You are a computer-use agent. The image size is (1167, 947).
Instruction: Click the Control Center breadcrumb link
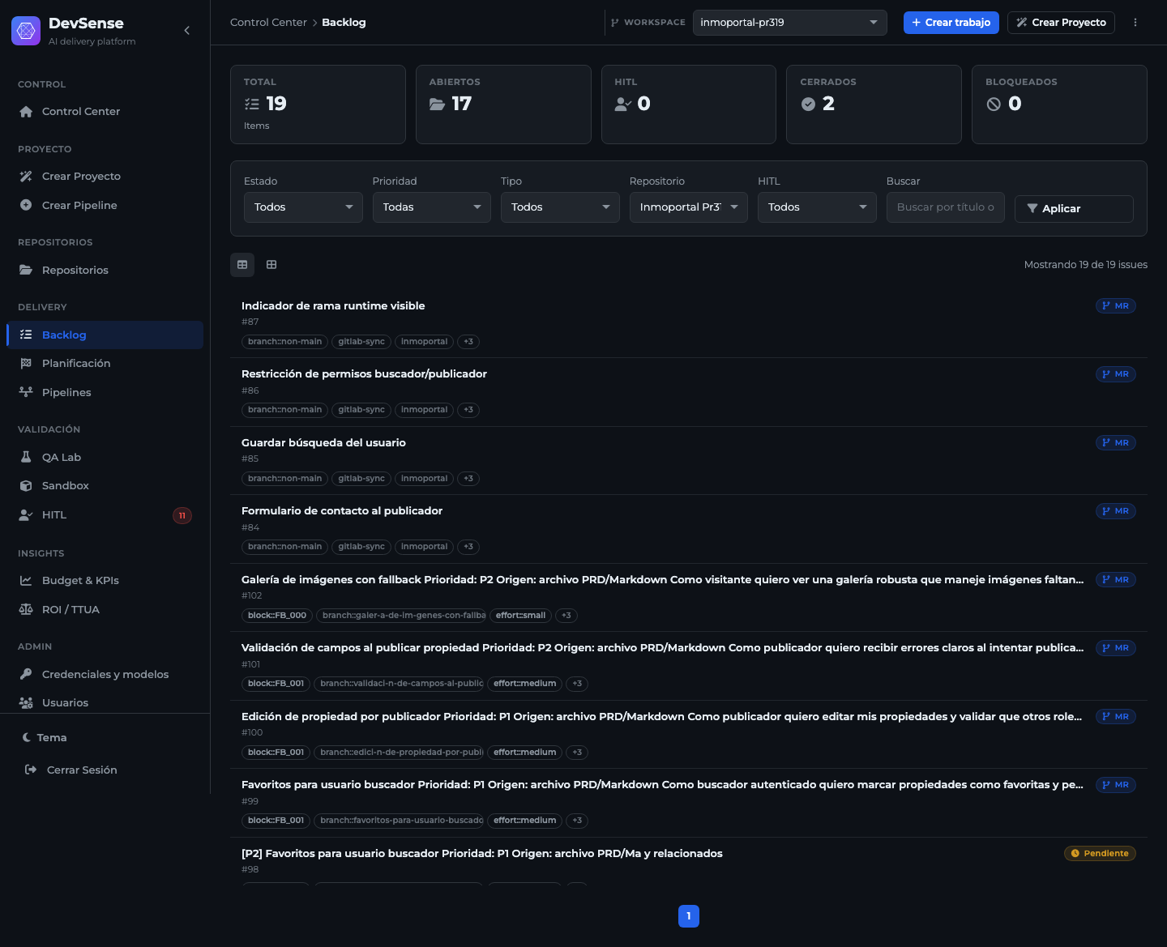tap(268, 23)
